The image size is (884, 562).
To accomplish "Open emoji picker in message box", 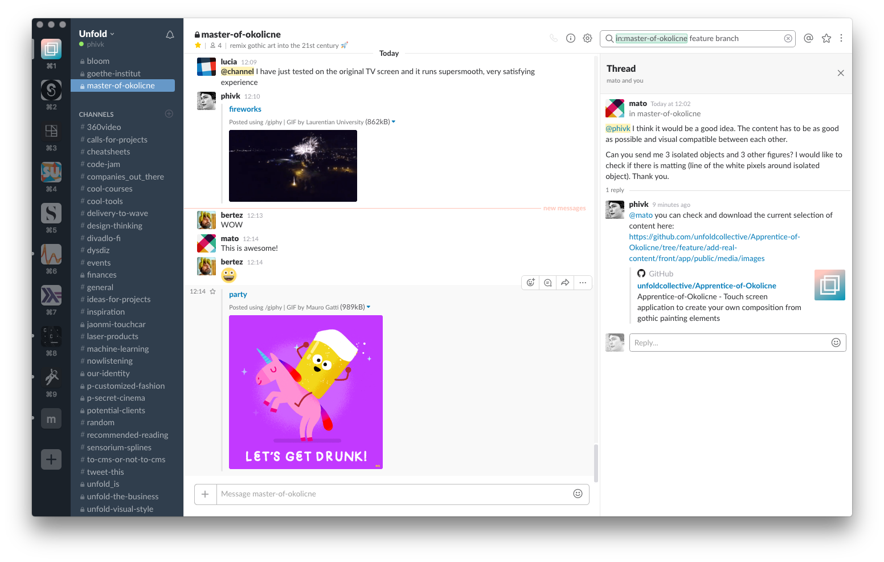I will click(578, 494).
